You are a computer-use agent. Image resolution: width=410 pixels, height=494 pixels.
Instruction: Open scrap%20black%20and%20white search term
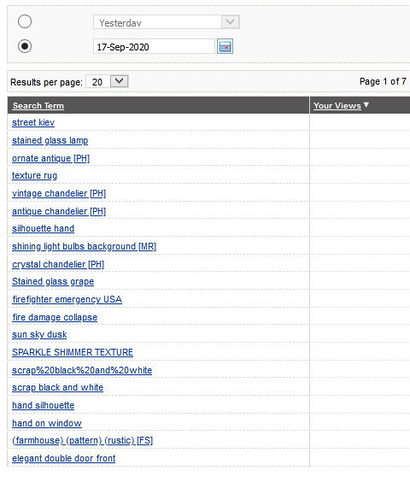coord(82,370)
